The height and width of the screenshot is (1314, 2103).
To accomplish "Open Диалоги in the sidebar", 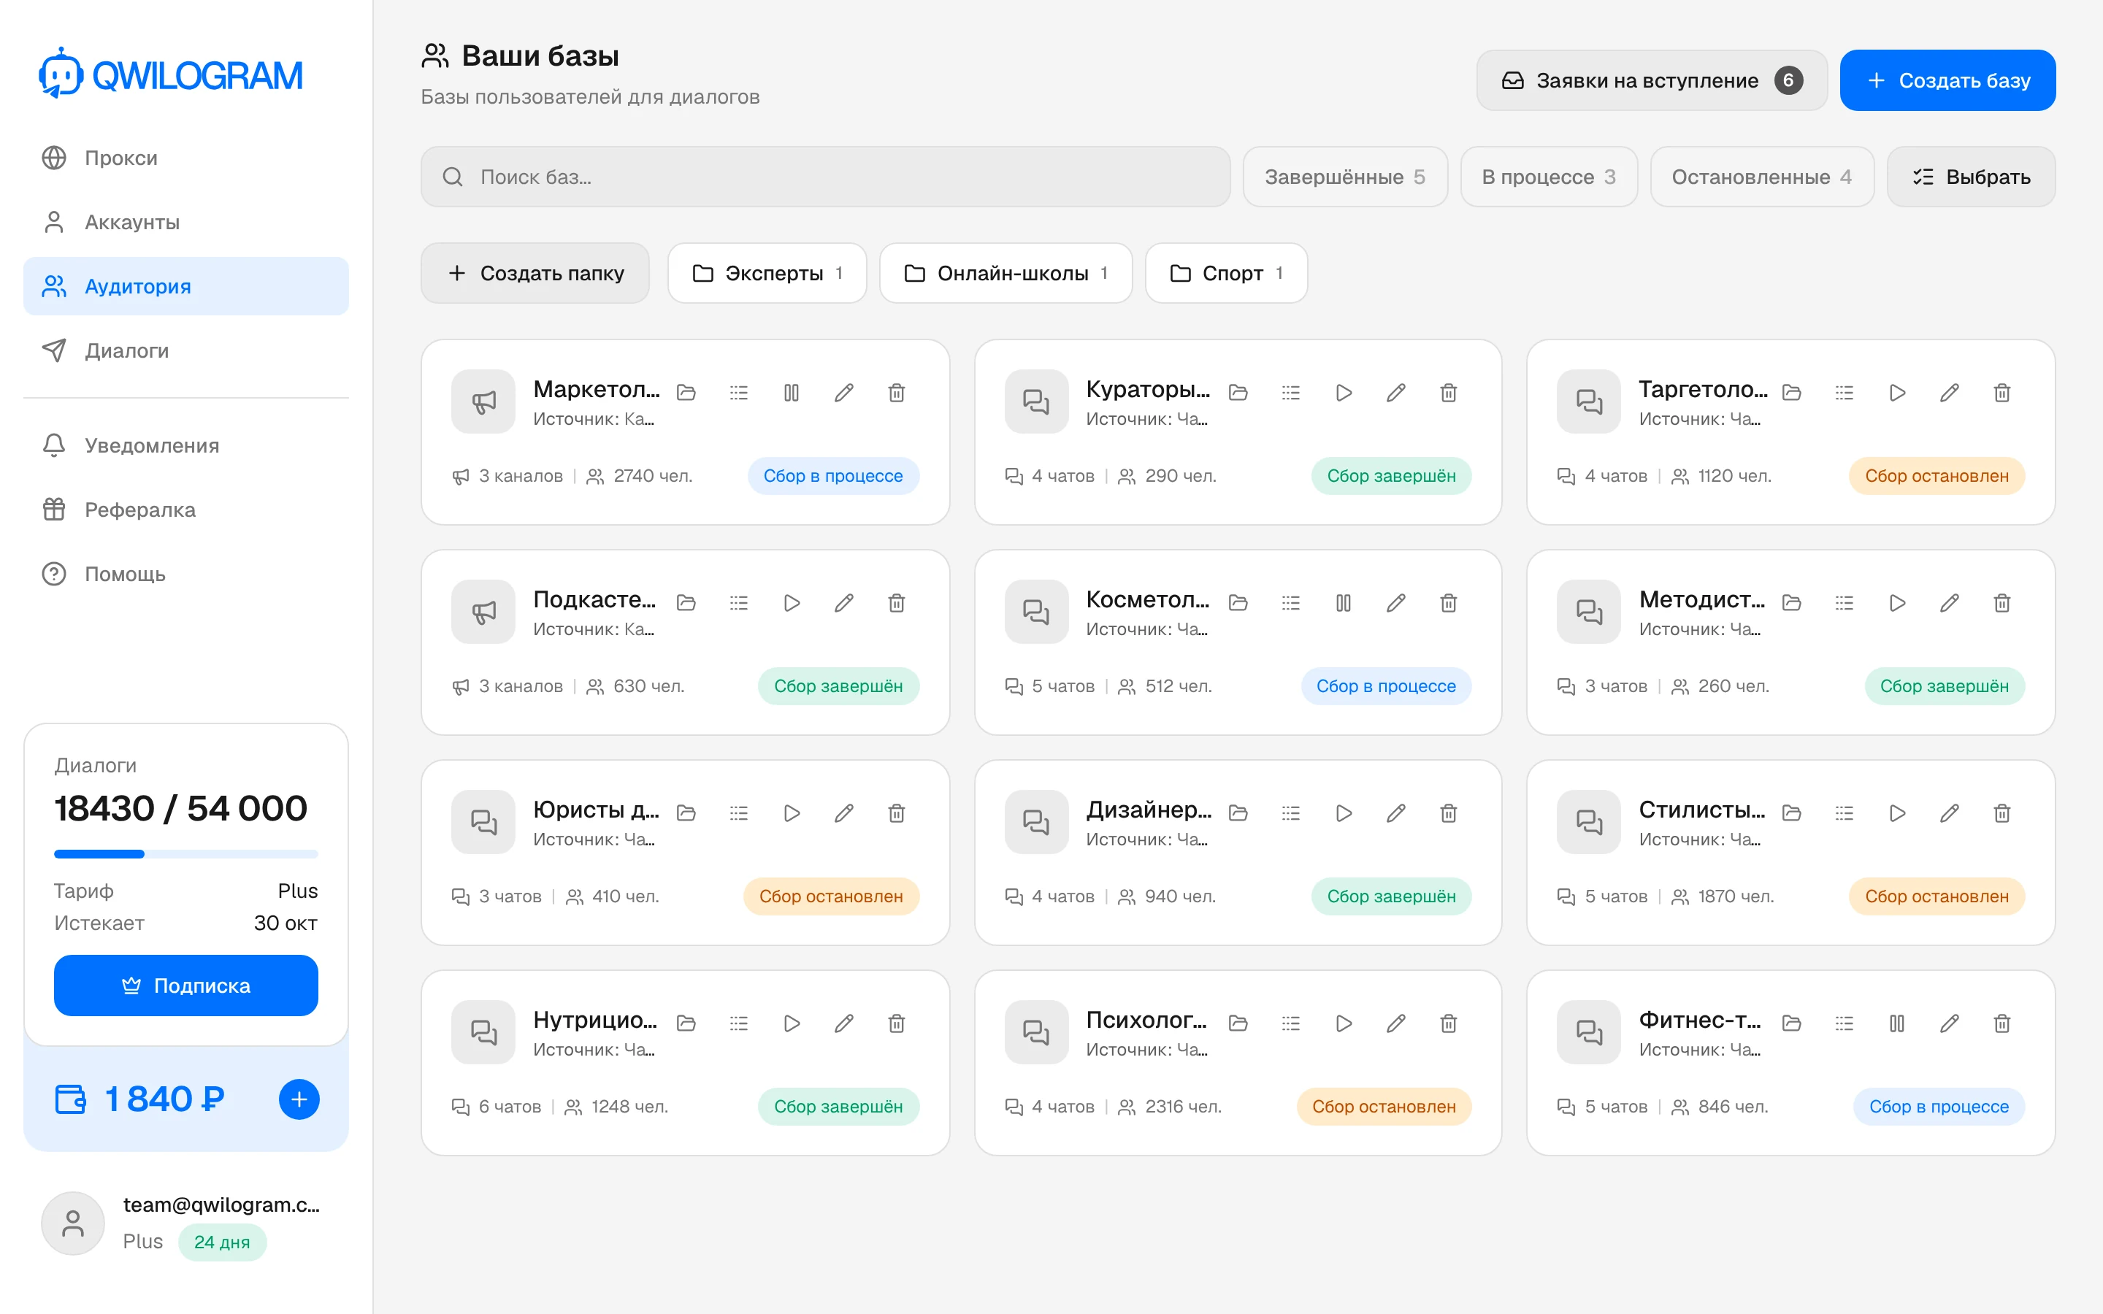I will [x=186, y=351].
